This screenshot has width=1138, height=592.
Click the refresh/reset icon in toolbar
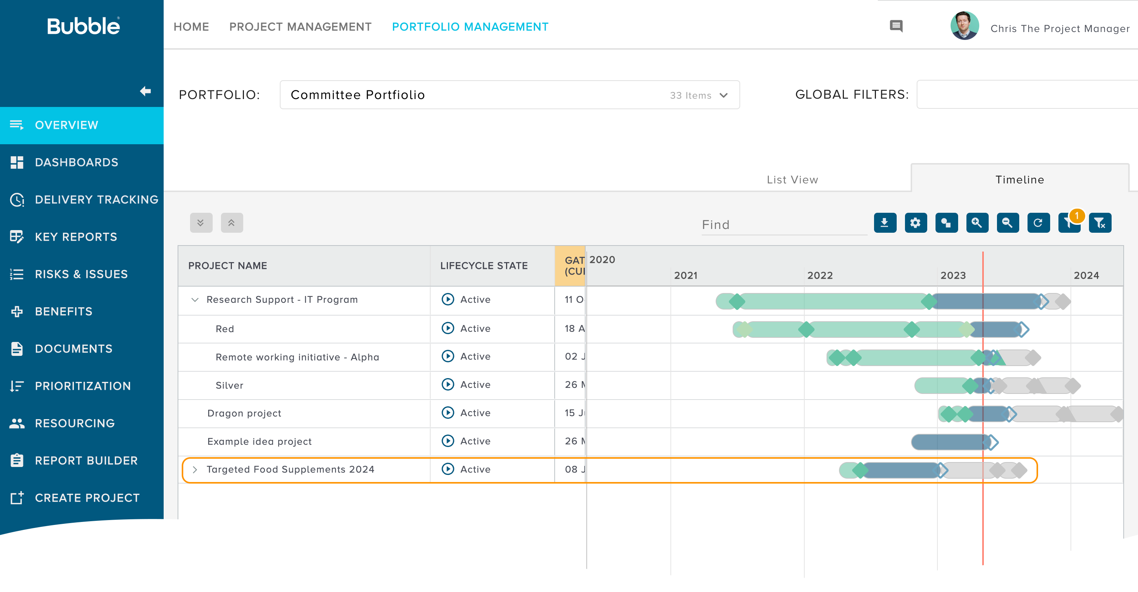pos(1039,222)
